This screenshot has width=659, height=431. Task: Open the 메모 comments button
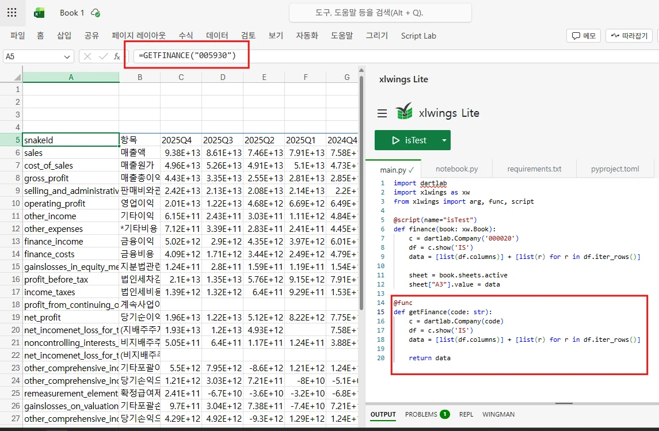(584, 35)
